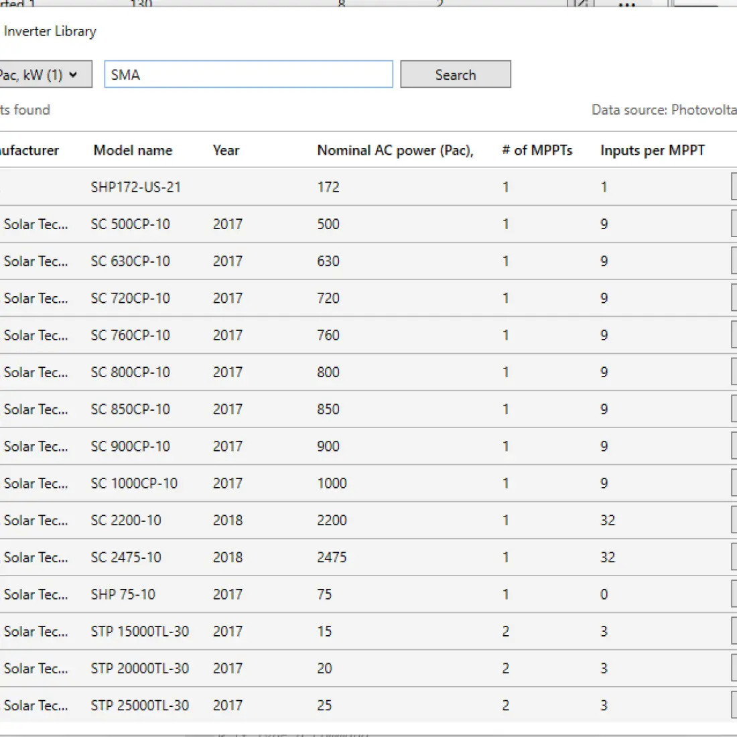The image size is (737, 737).
Task: Select the SC 500CP-10 inverter row
Action: [131, 224]
